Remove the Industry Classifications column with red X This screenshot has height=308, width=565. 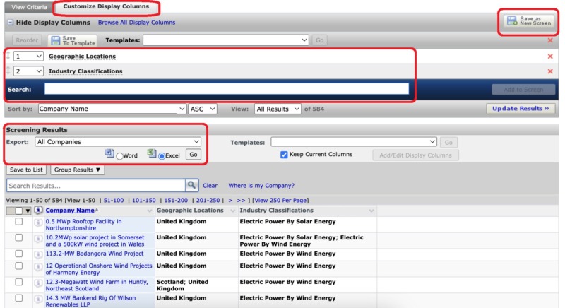pyautogui.click(x=550, y=71)
